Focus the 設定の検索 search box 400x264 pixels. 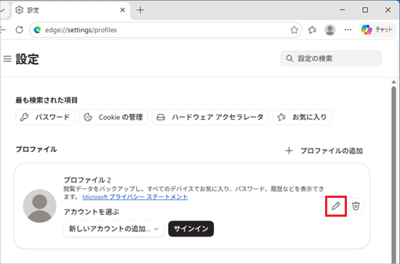click(x=331, y=58)
